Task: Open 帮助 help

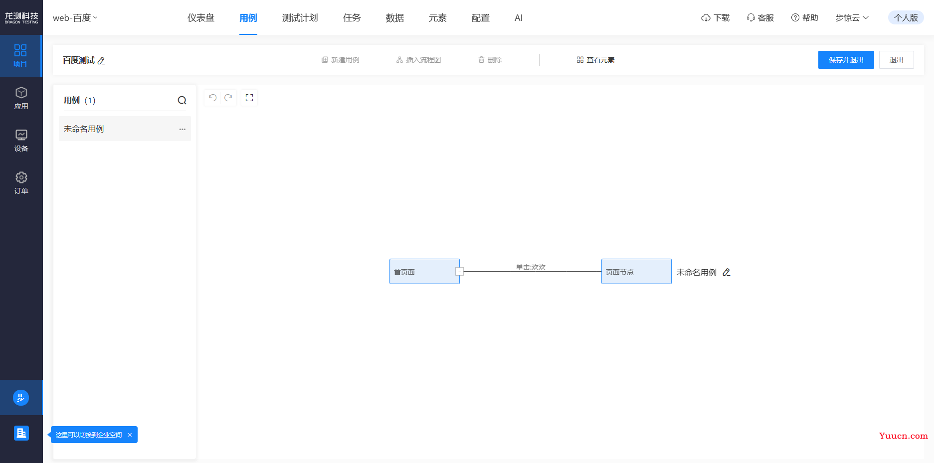Action: point(805,18)
